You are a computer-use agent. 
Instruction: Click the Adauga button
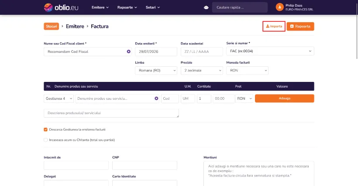[285, 98]
